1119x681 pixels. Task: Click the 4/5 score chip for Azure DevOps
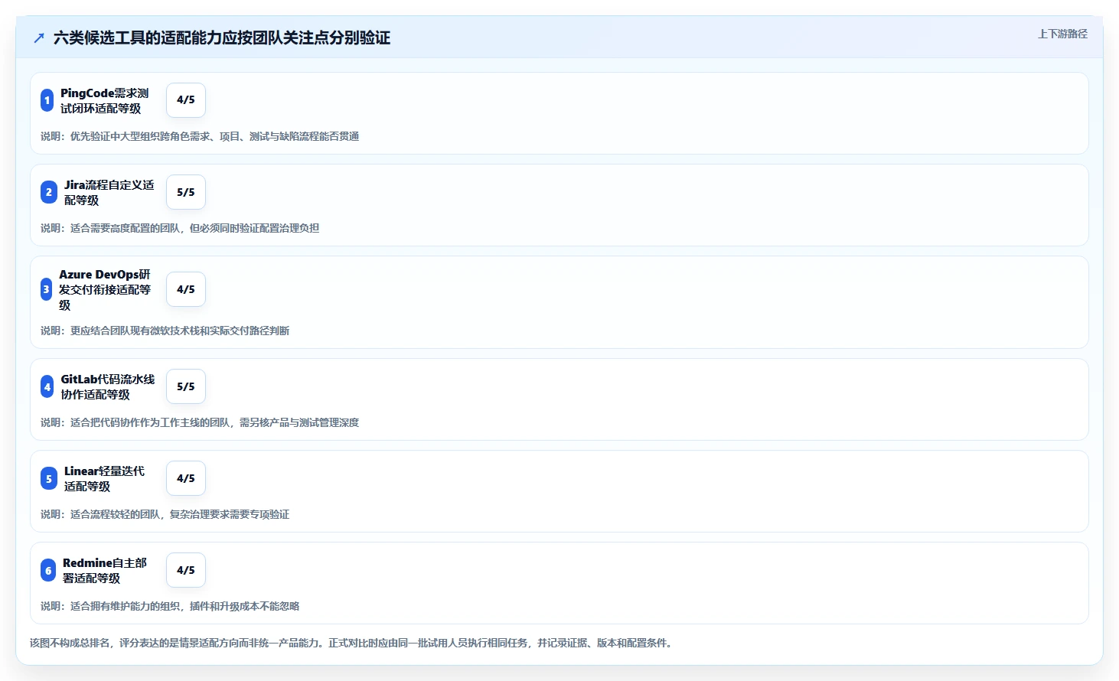[186, 289]
